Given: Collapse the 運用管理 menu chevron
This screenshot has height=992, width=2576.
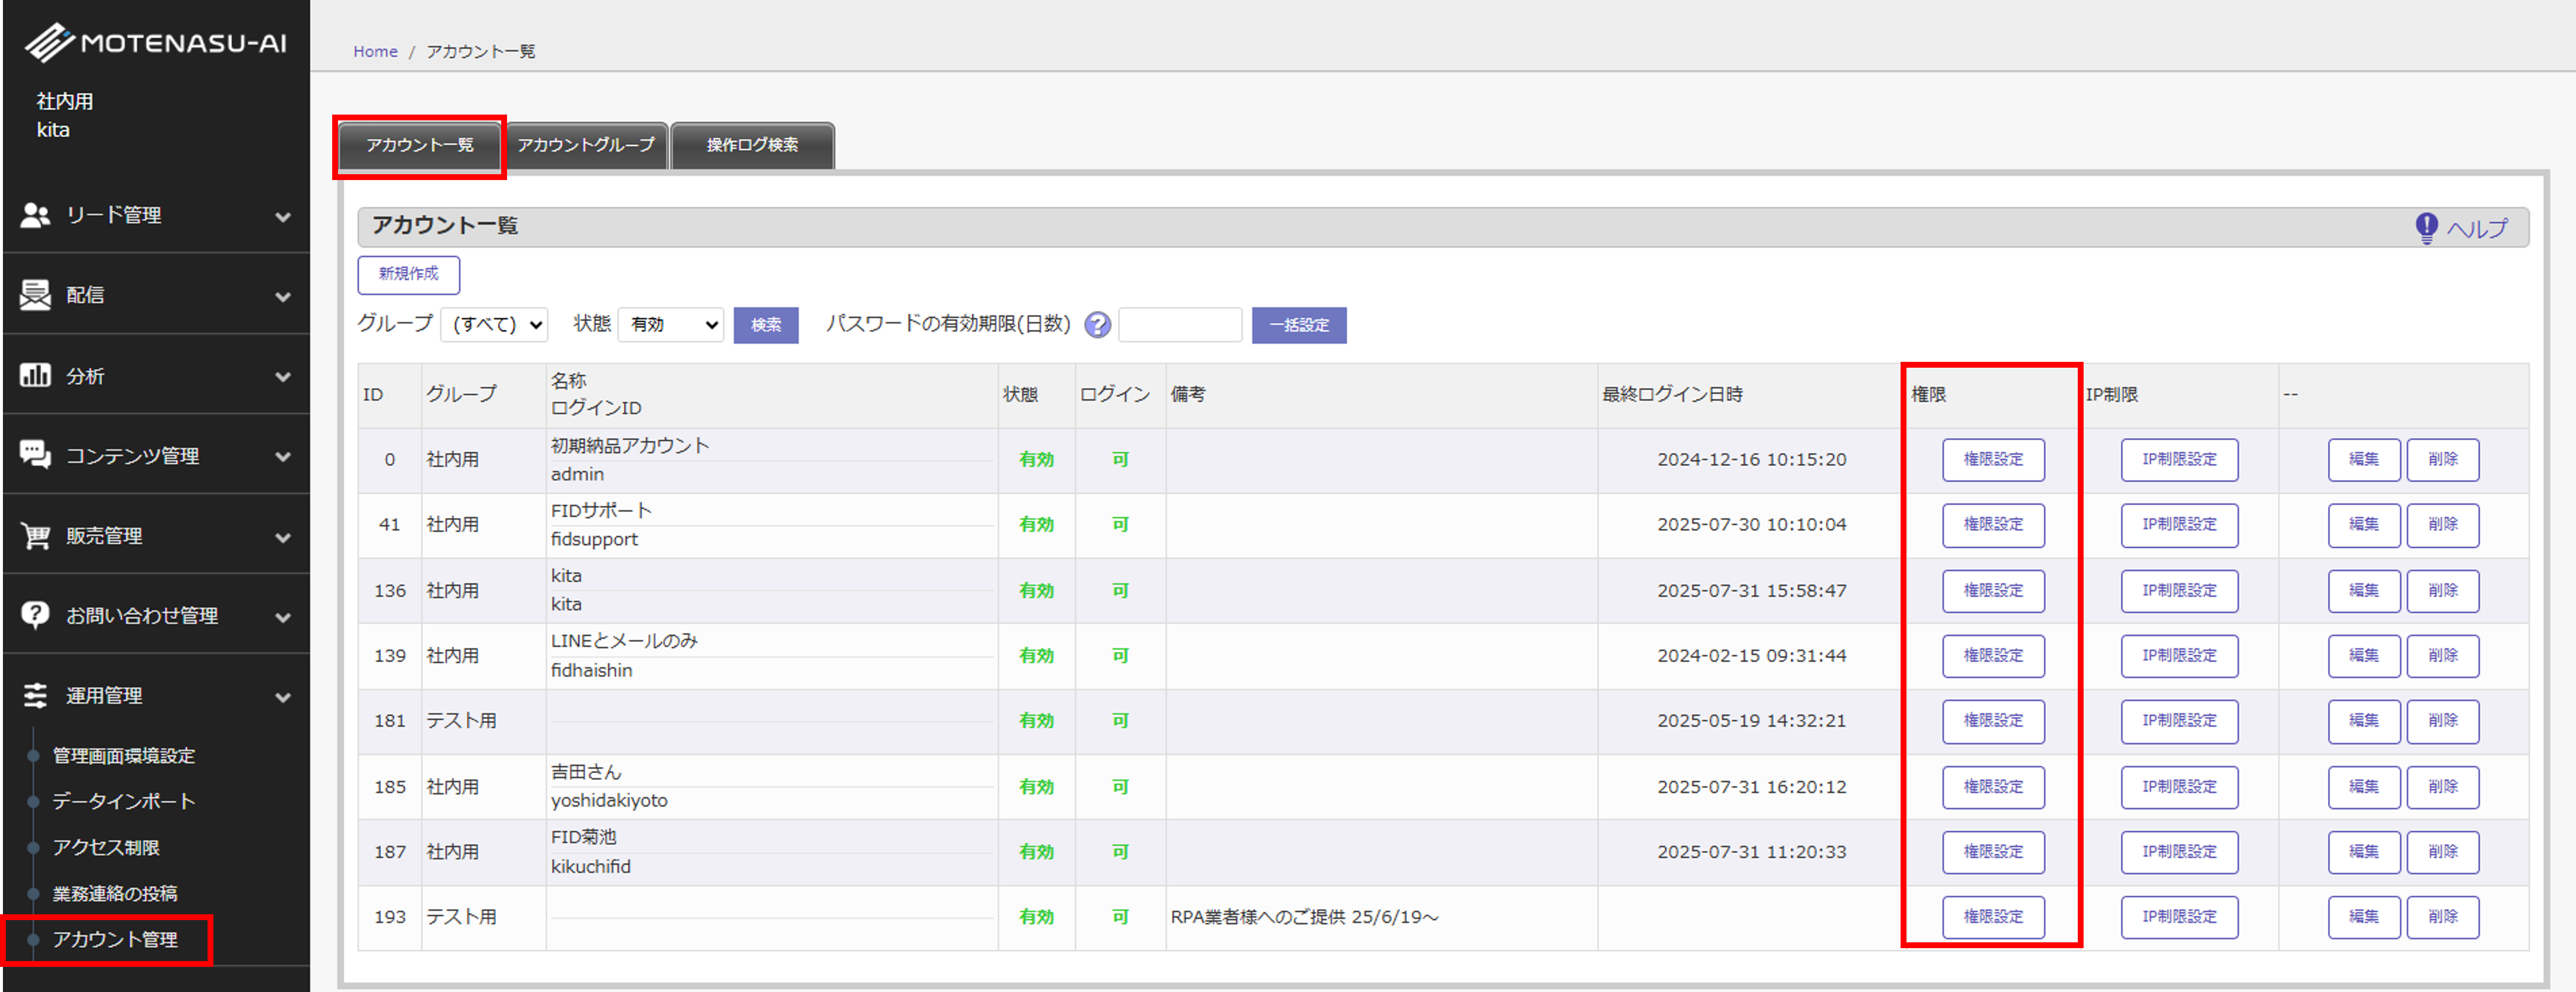Looking at the screenshot, I should (283, 697).
